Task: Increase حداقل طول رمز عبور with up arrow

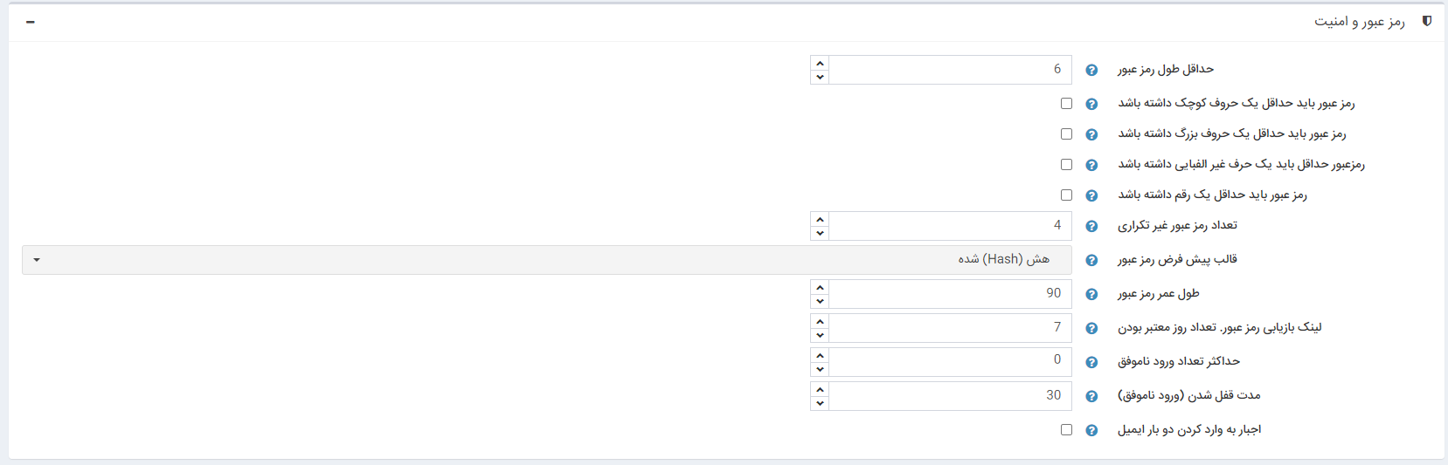Action: click(x=820, y=63)
